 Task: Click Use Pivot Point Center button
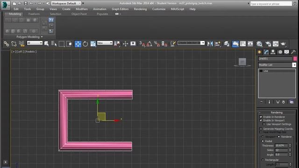pyautogui.click(x=117, y=44)
